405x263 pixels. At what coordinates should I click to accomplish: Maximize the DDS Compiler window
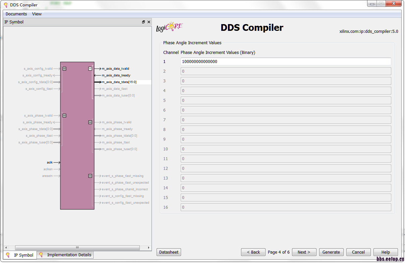pos(381,3)
